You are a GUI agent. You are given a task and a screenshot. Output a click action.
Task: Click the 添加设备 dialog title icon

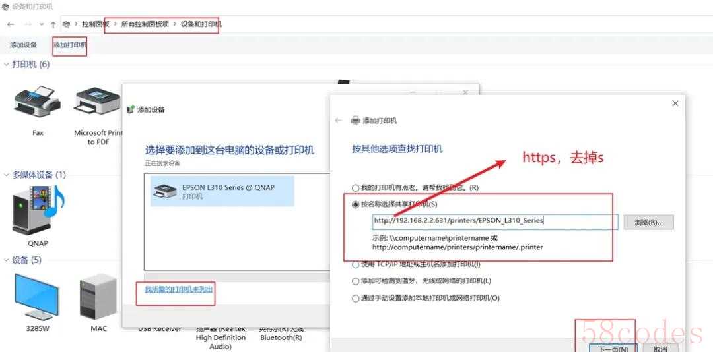(x=131, y=109)
